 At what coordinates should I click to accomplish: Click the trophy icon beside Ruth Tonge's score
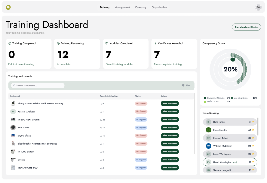coord(253,122)
